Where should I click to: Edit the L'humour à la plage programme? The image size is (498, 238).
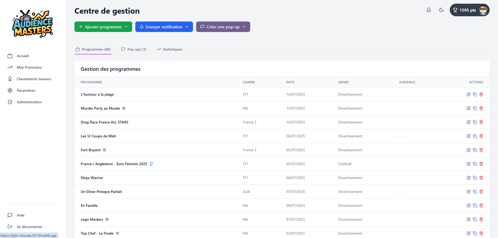click(x=469, y=94)
